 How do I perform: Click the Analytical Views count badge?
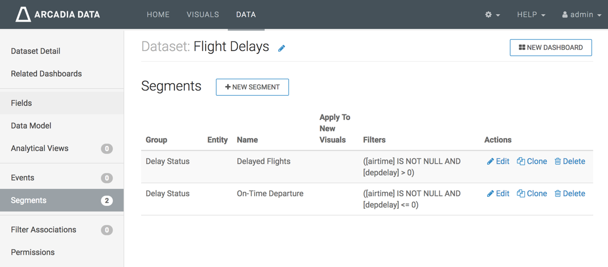click(x=107, y=149)
